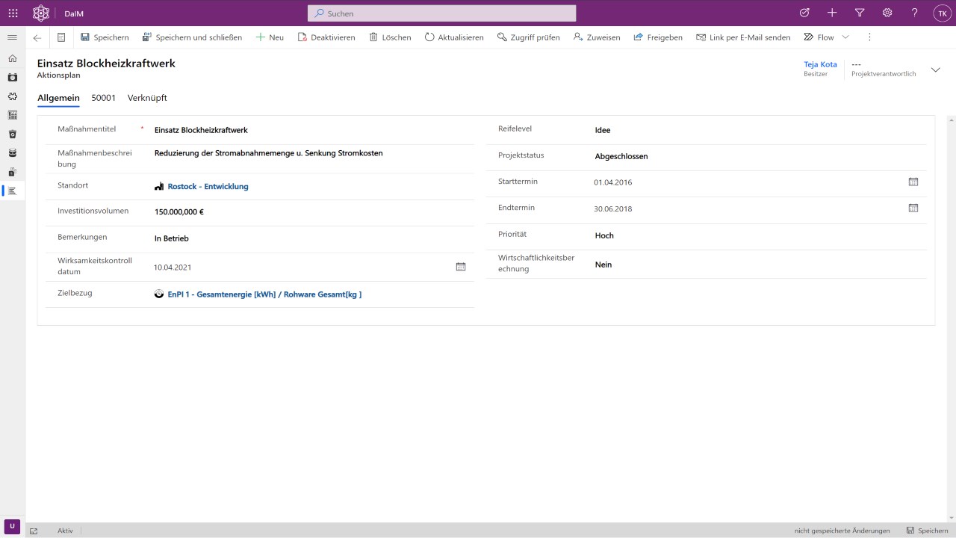
Task: Click Speichern und schließen
Action: click(192, 37)
